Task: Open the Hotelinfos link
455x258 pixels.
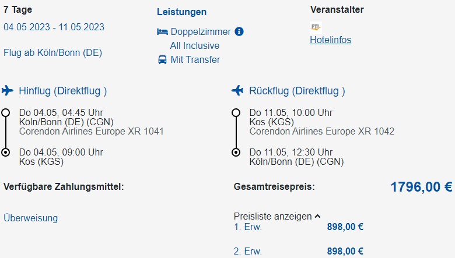Action: click(x=331, y=40)
